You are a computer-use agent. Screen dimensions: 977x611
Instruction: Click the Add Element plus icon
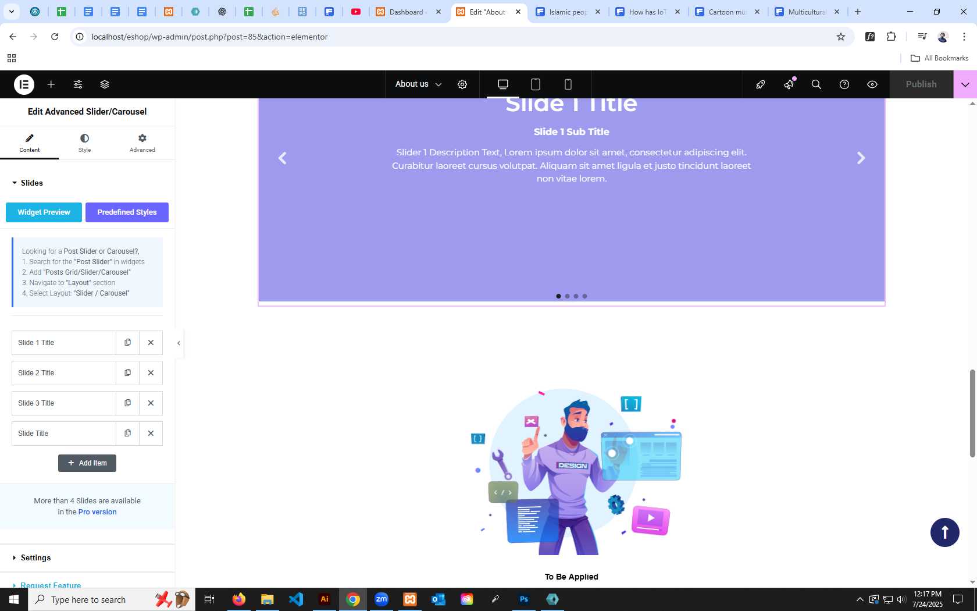point(51,84)
